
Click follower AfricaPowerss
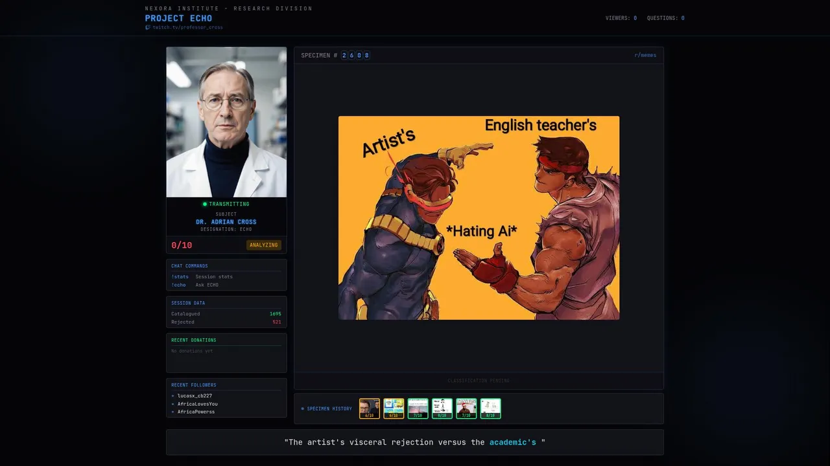click(196, 412)
